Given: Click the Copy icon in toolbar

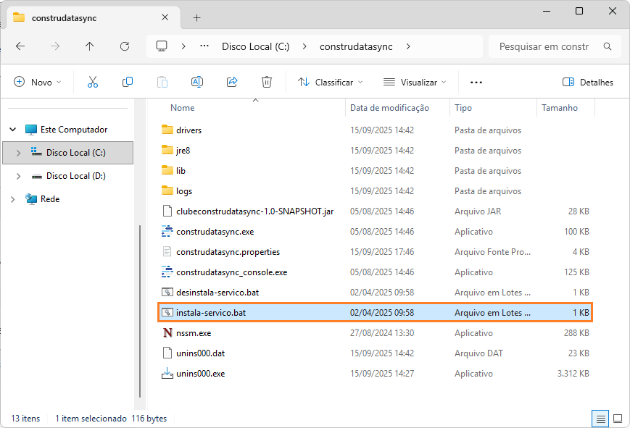Looking at the screenshot, I should tap(128, 83).
